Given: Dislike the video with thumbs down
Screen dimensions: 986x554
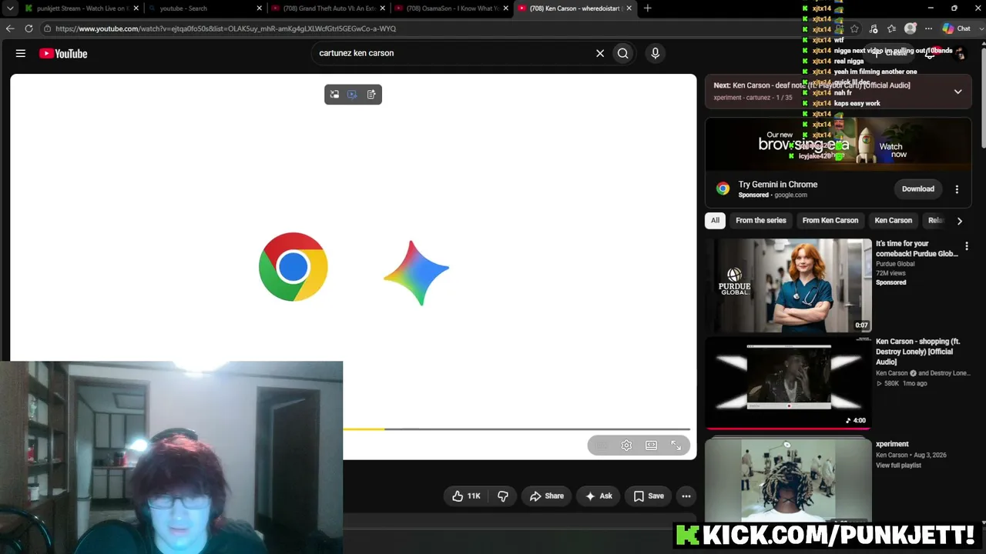Looking at the screenshot, I should (503, 496).
